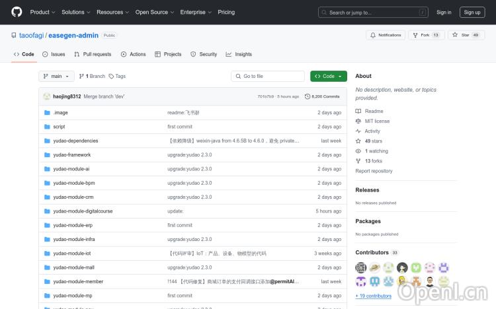
Task: Click the Star repository button
Action: [x=462, y=35]
